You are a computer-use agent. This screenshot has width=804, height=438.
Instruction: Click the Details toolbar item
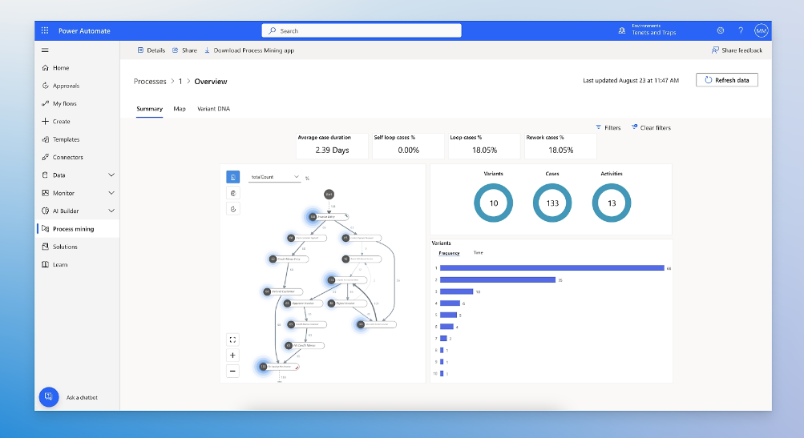coord(152,50)
